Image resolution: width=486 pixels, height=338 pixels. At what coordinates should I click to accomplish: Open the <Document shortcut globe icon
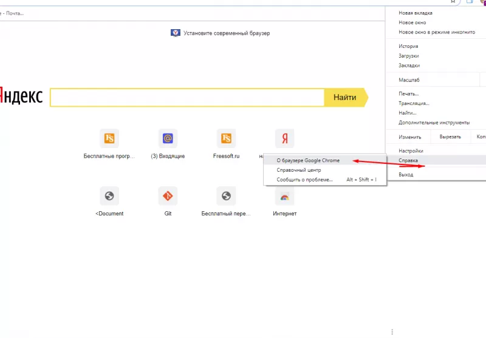point(109,195)
